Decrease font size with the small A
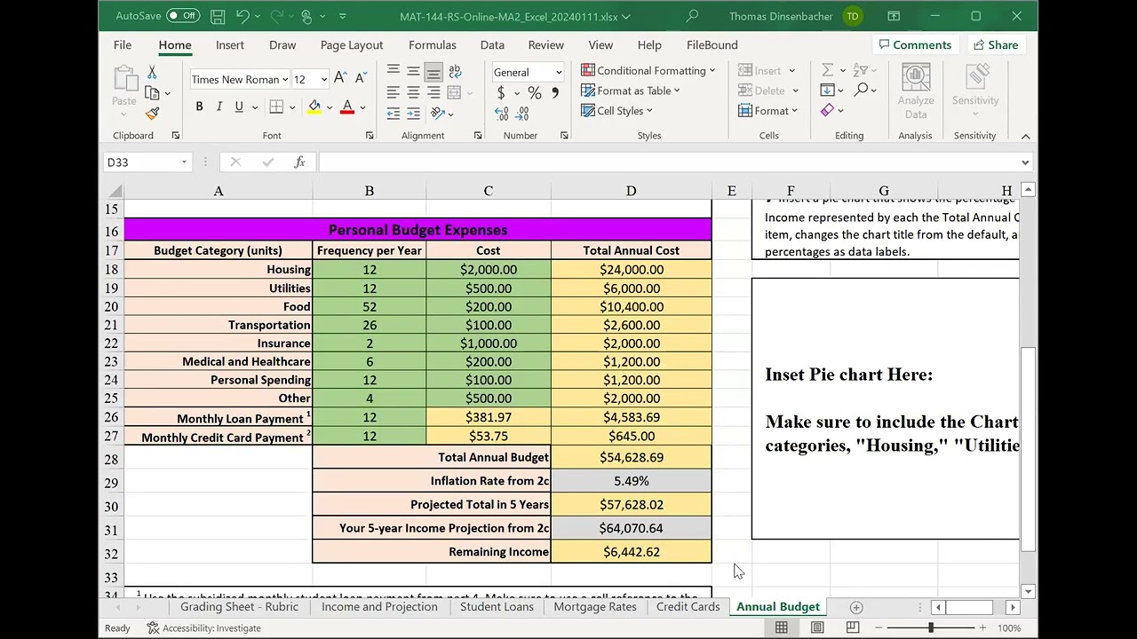Viewport: 1137px width, 639px height. coord(362,79)
